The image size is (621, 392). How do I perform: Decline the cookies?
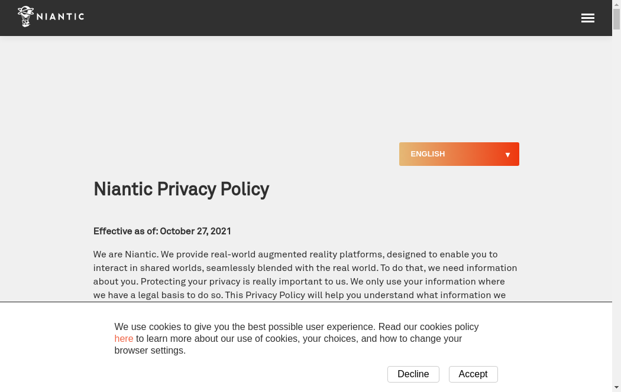point(413,374)
